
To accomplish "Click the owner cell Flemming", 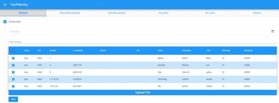I will 162,79.
